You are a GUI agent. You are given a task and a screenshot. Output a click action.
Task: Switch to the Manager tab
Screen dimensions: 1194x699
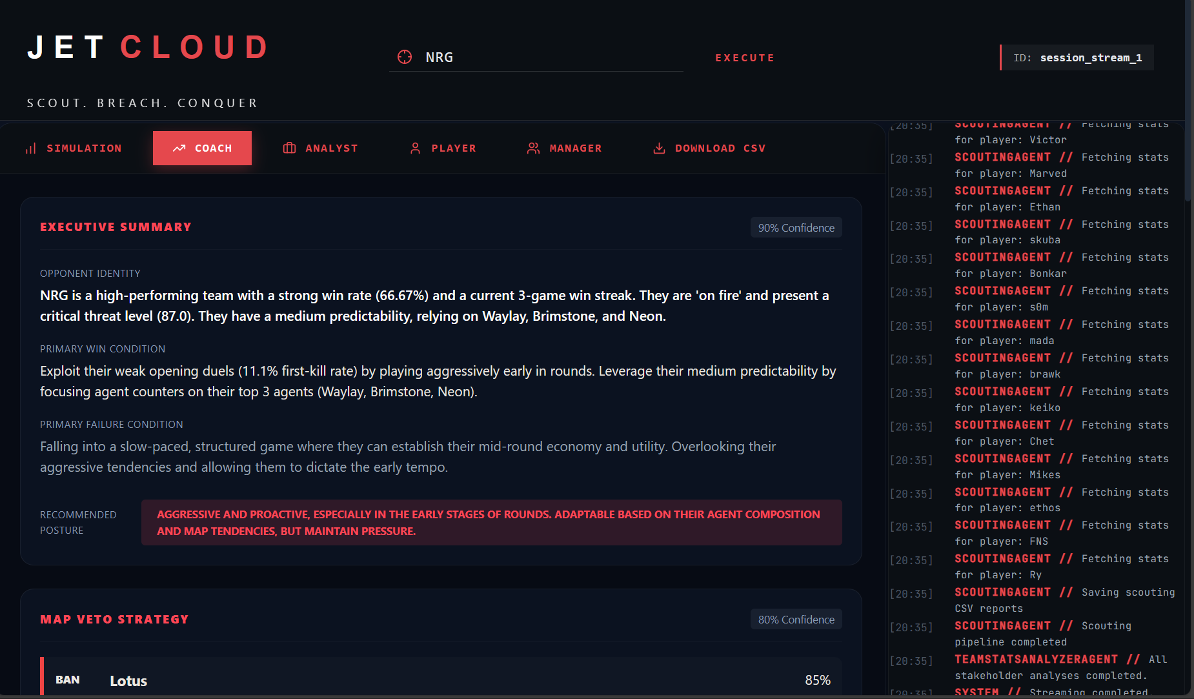coord(564,148)
